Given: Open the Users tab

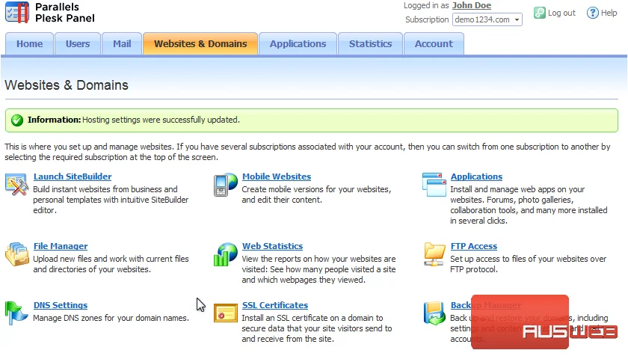Looking at the screenshot, I should (78, 43).
